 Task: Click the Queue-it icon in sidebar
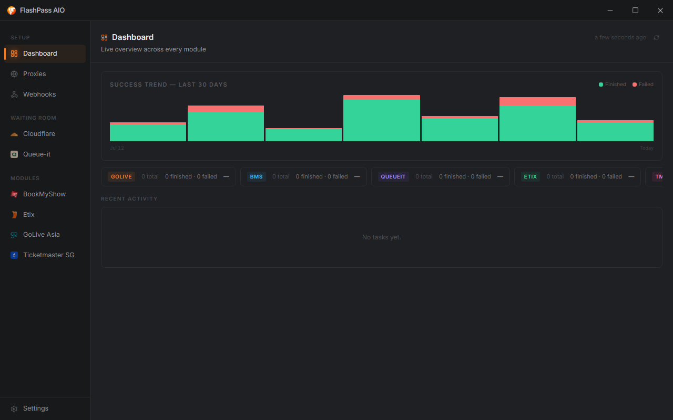pyautogui.click(x=14, y=154)
